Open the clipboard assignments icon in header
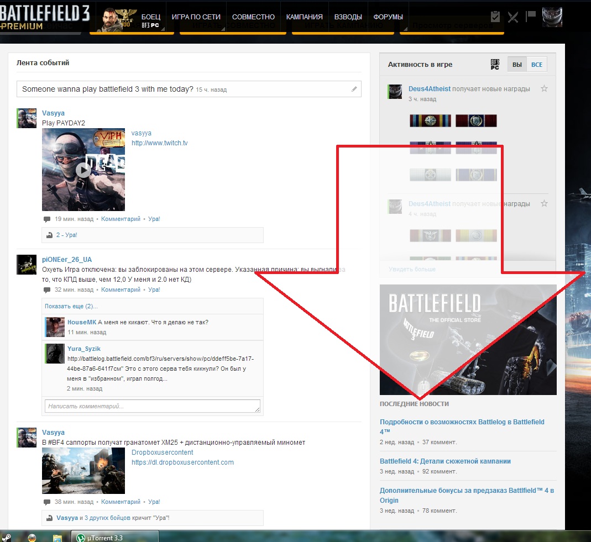 coord(495,17)
